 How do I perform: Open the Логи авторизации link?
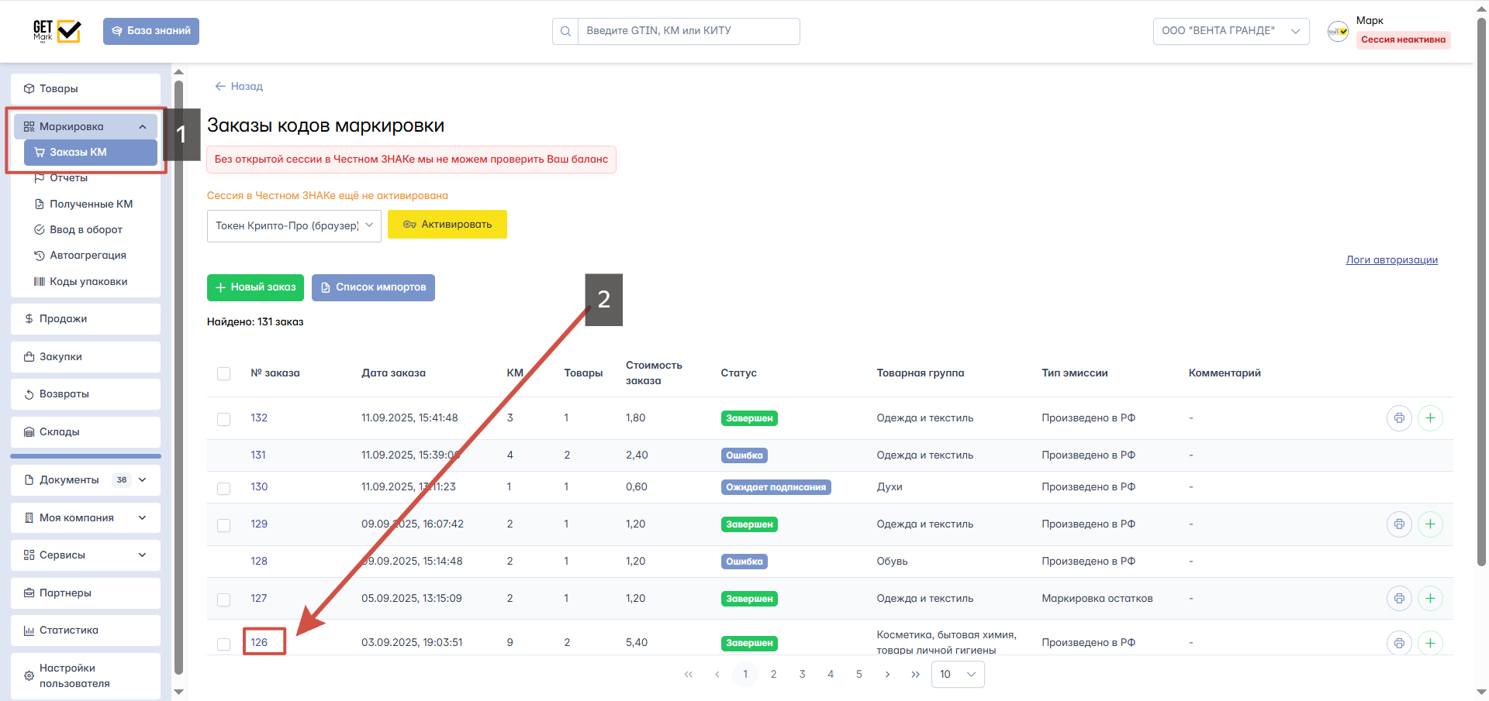1391,259
